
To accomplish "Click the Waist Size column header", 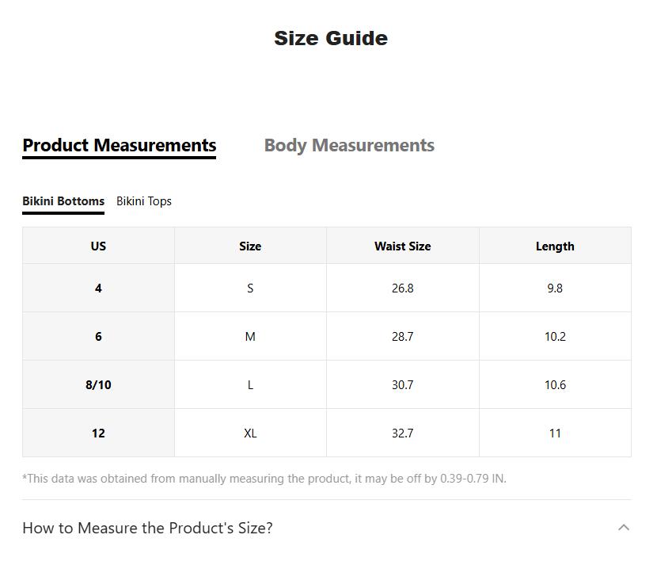I will [402, 246].
